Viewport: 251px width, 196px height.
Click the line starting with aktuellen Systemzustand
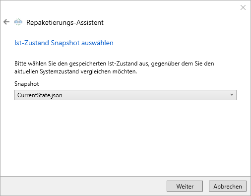point(75,71)
